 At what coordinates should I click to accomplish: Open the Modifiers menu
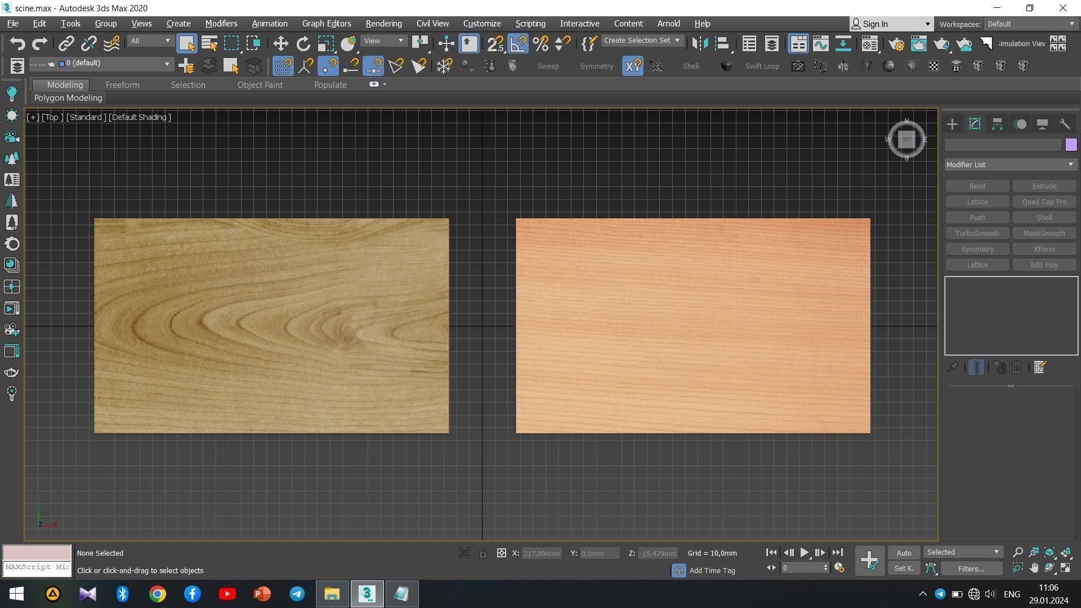[221, 24]
